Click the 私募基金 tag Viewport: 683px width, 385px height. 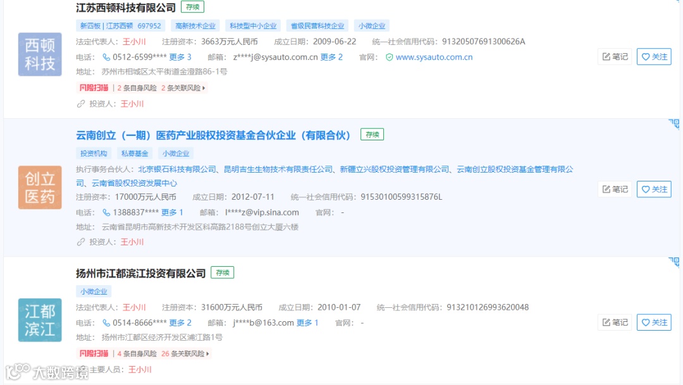135,153
